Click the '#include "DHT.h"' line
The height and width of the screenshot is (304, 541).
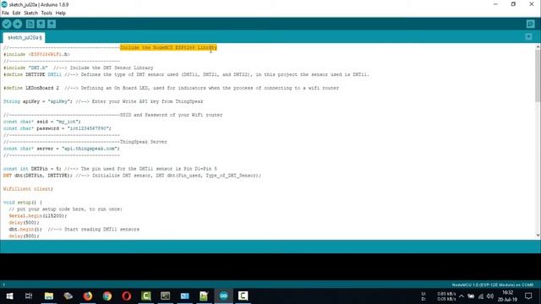[79, 68]
